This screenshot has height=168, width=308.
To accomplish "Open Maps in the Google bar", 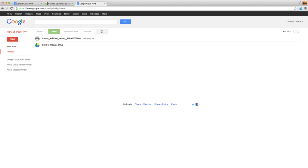I will 38,14.
